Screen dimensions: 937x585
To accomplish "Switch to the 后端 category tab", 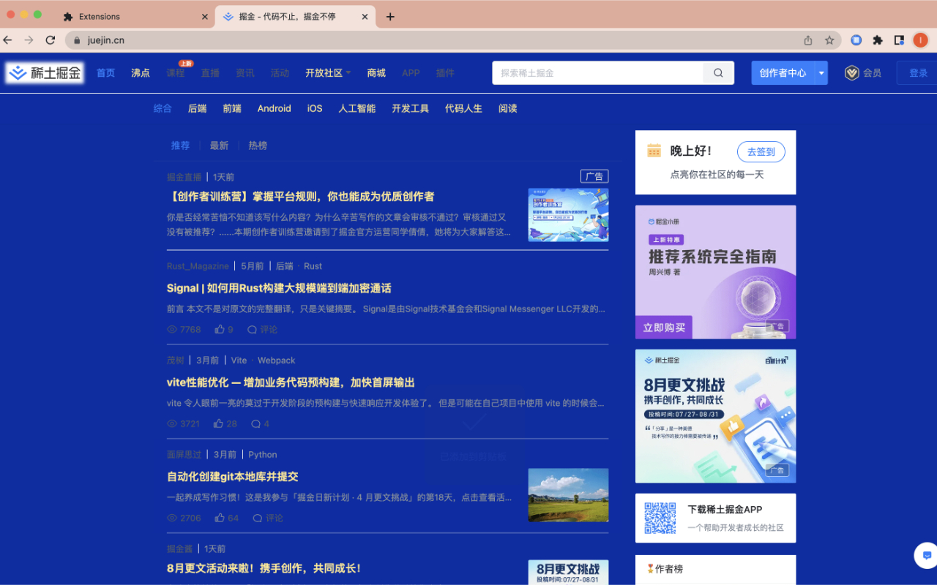I will pyautogui.click(x=197, y=108).
